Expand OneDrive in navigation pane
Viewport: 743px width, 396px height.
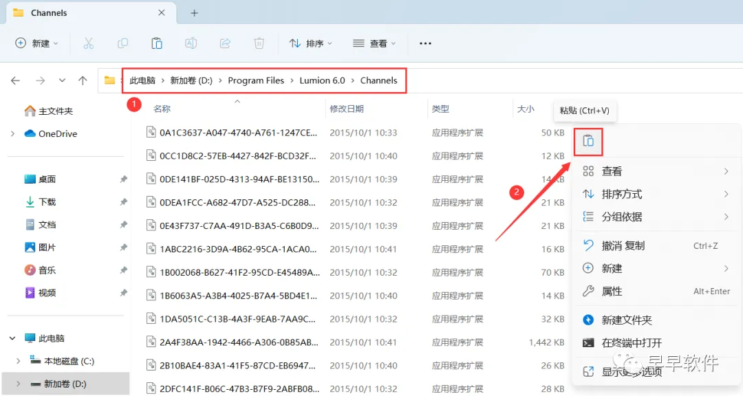click(12, 134)
